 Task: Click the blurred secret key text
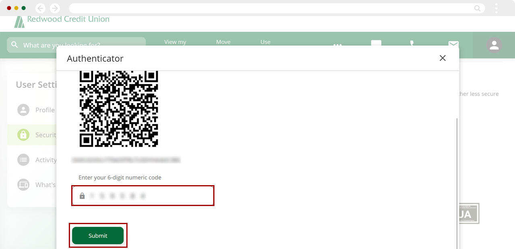pos(126,160)
